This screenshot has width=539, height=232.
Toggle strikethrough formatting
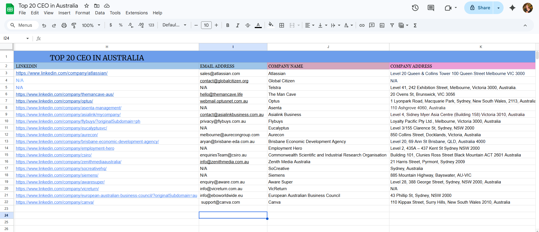[x=248, y=25]
